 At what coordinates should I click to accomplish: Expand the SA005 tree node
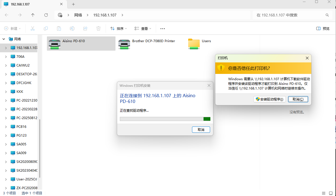pos(6,144)
